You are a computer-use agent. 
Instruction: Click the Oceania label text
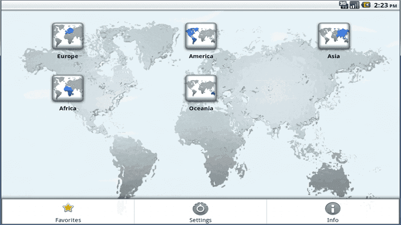(201, 108)
